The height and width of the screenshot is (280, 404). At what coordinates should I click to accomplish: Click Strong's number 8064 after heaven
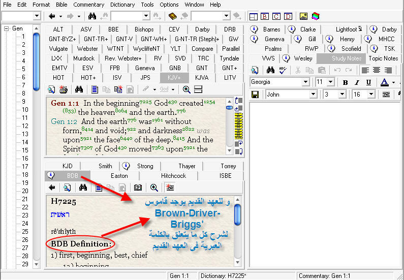tap(121, 111)
